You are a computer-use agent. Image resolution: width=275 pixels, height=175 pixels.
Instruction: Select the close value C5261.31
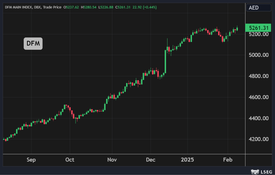(x=123, y=7)
